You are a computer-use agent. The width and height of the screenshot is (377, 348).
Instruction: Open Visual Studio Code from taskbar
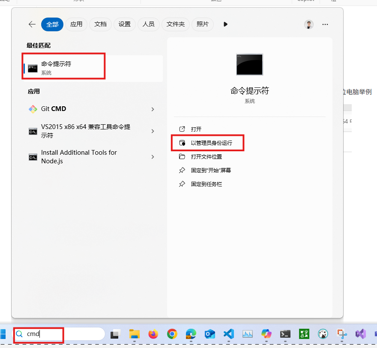228,334
